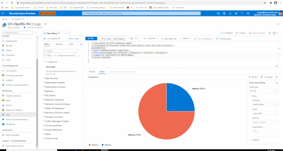
Task: Create a New alert rule
Action: tap(169, 39)
